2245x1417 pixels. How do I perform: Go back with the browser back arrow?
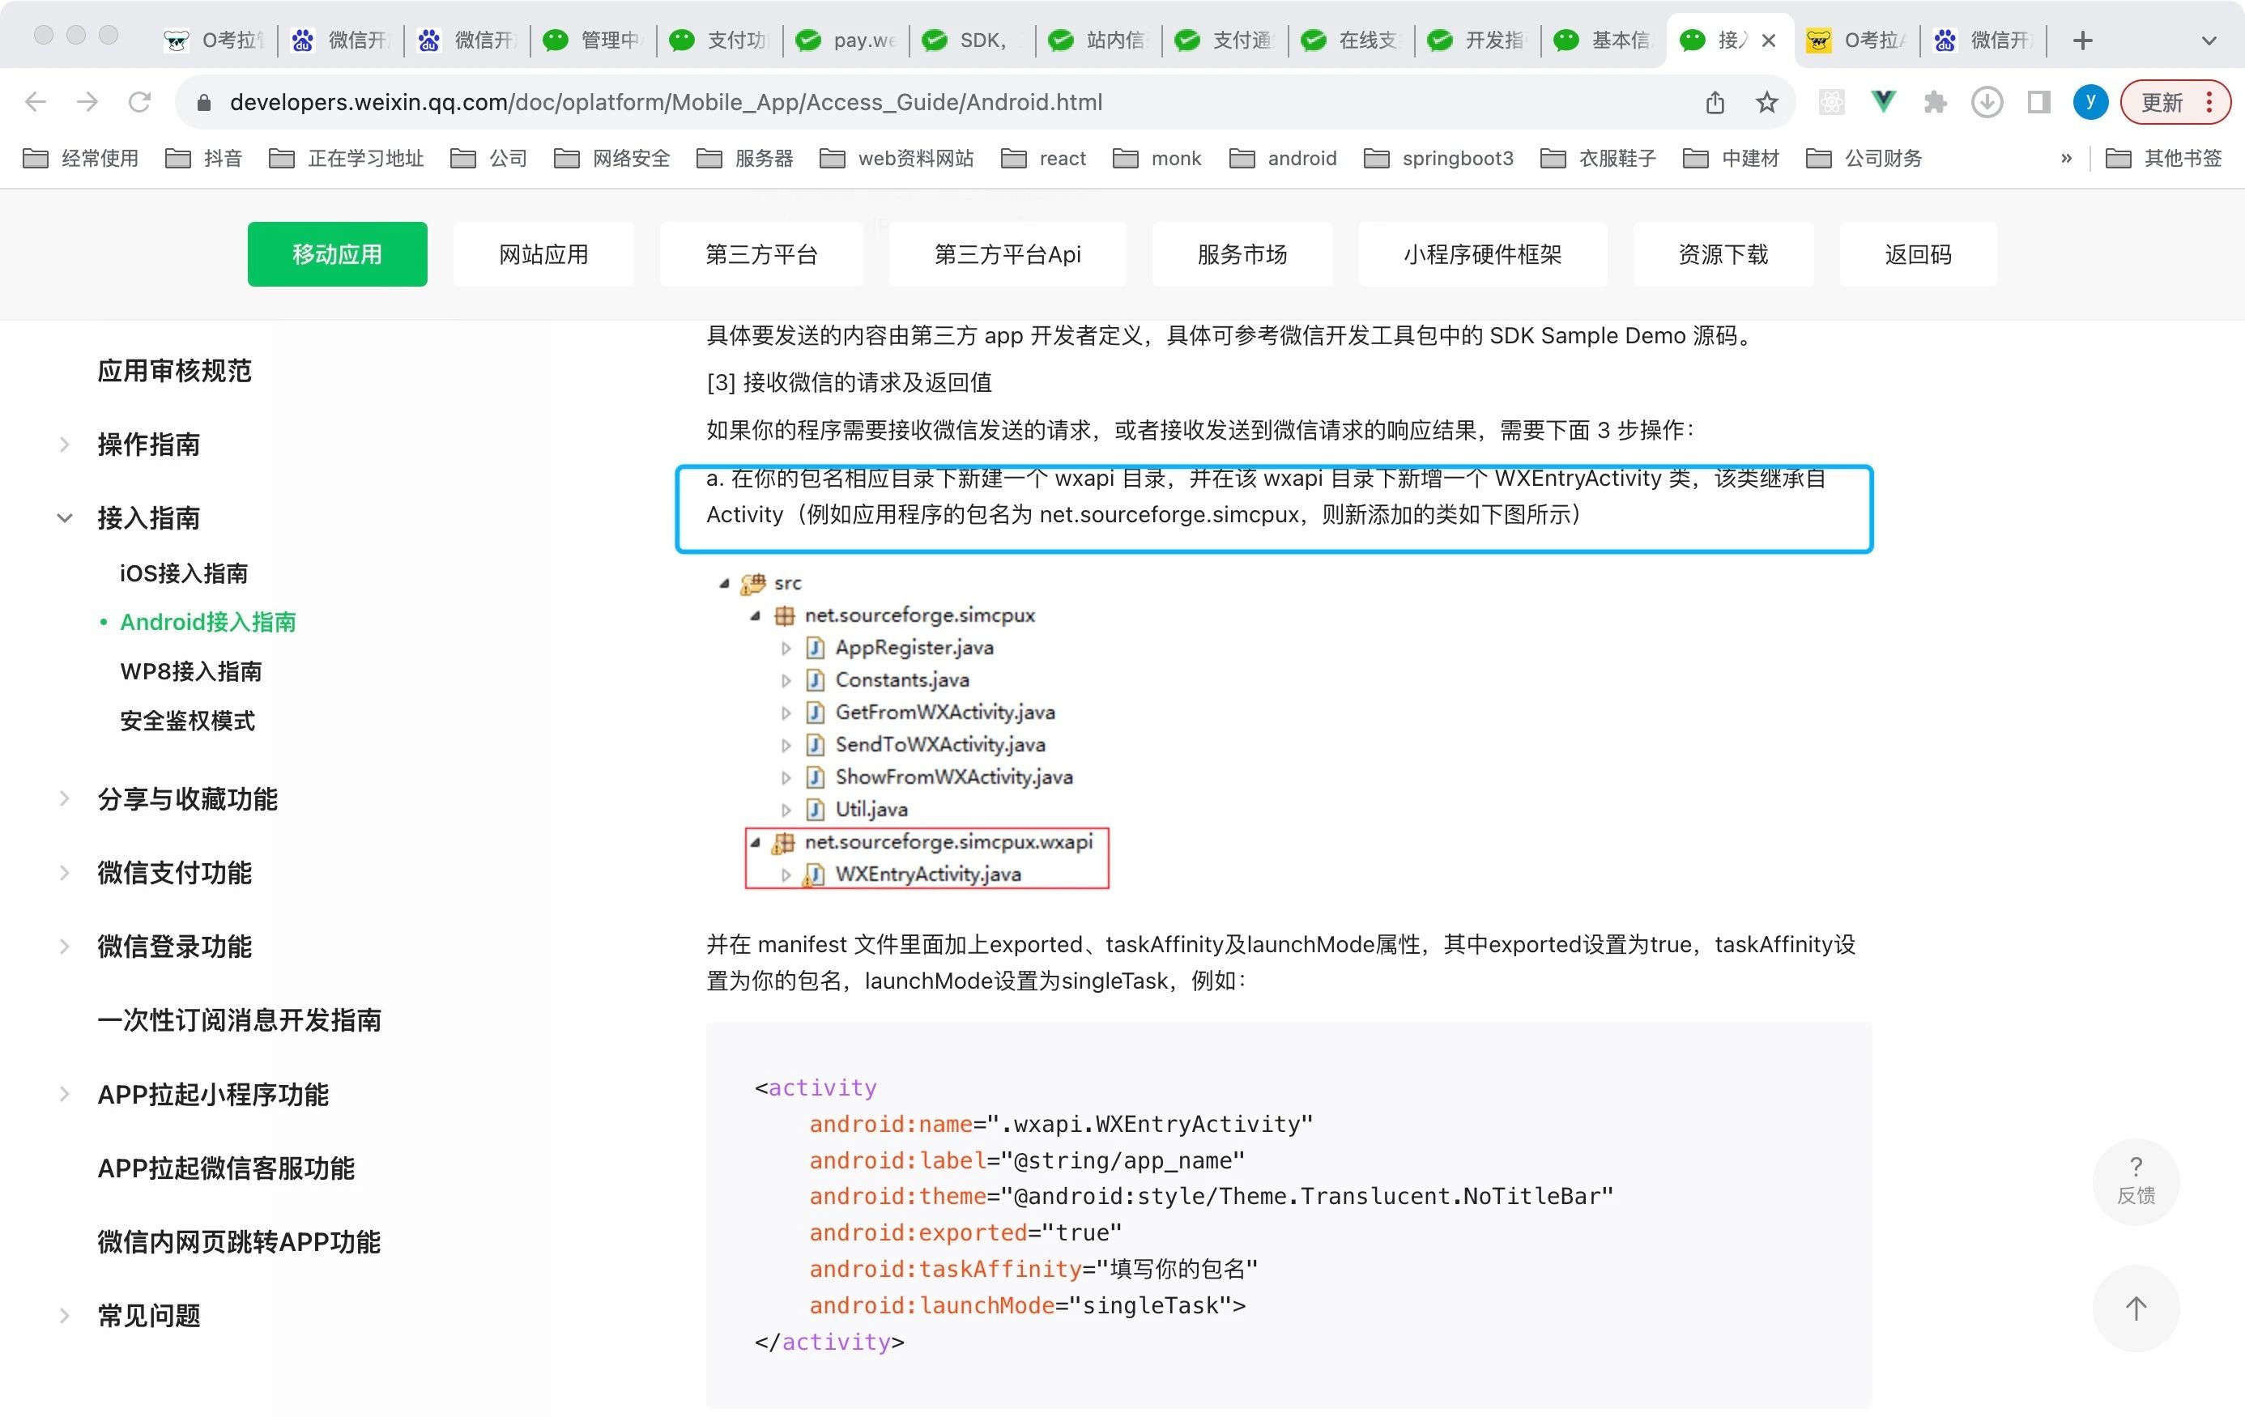(36, 101)
